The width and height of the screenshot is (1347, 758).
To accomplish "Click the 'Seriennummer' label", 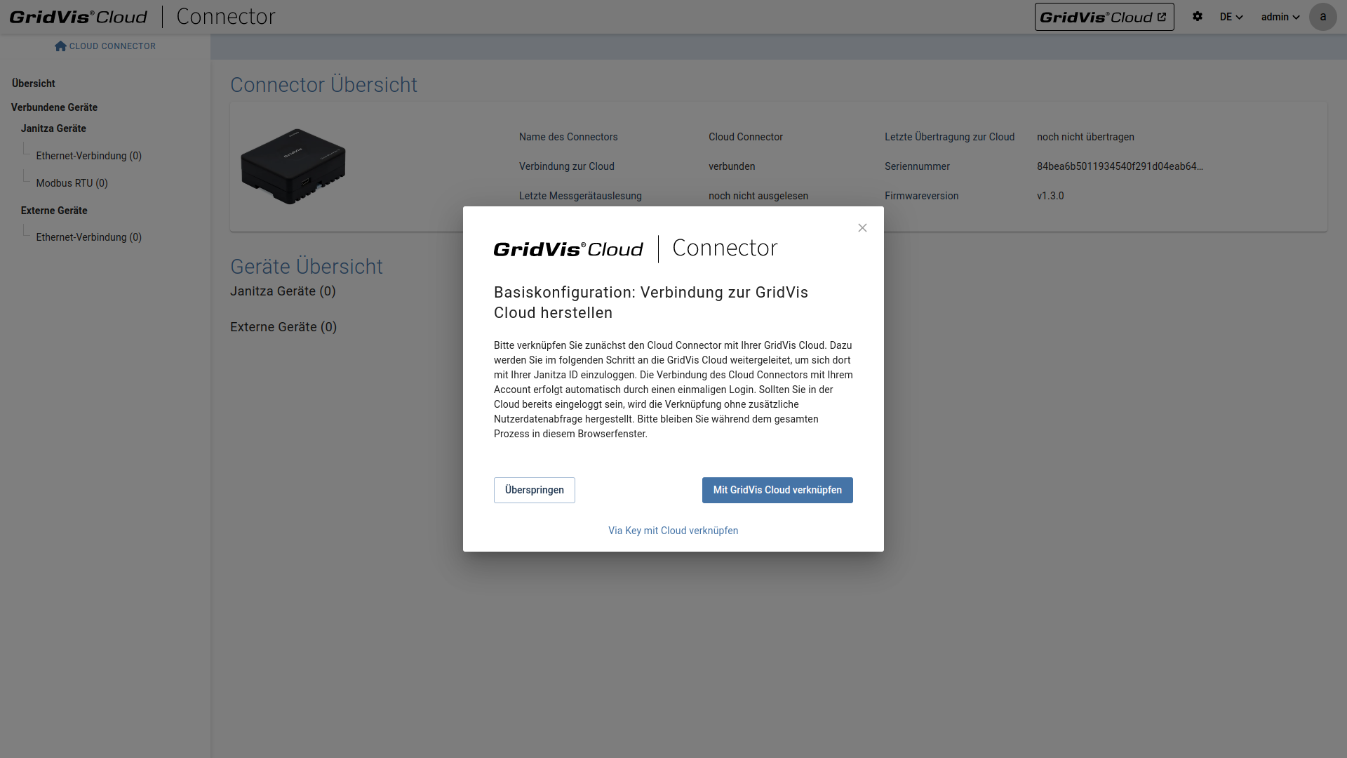I will [x=917, y=166].
